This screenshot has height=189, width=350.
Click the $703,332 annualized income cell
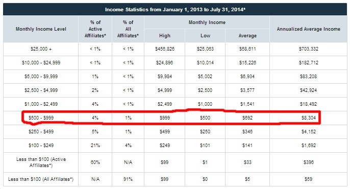(x=309, y=49)
